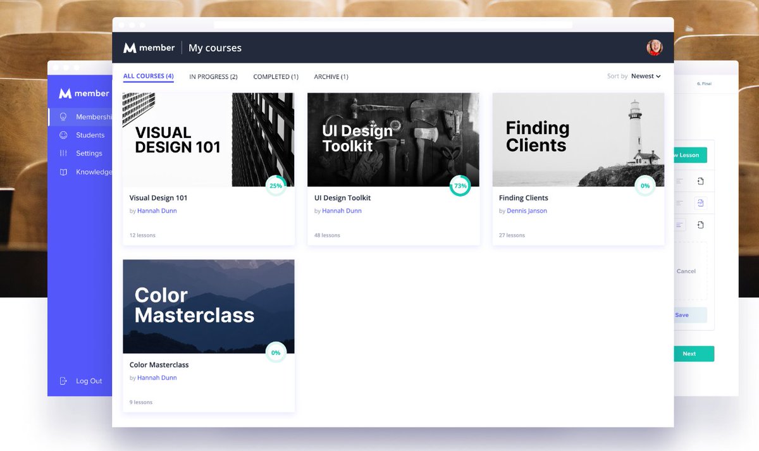Viewport: 759px width, 451px height.
Task: Open the Color Masterclass course thumbnail
Action: [x=209, y=306]
